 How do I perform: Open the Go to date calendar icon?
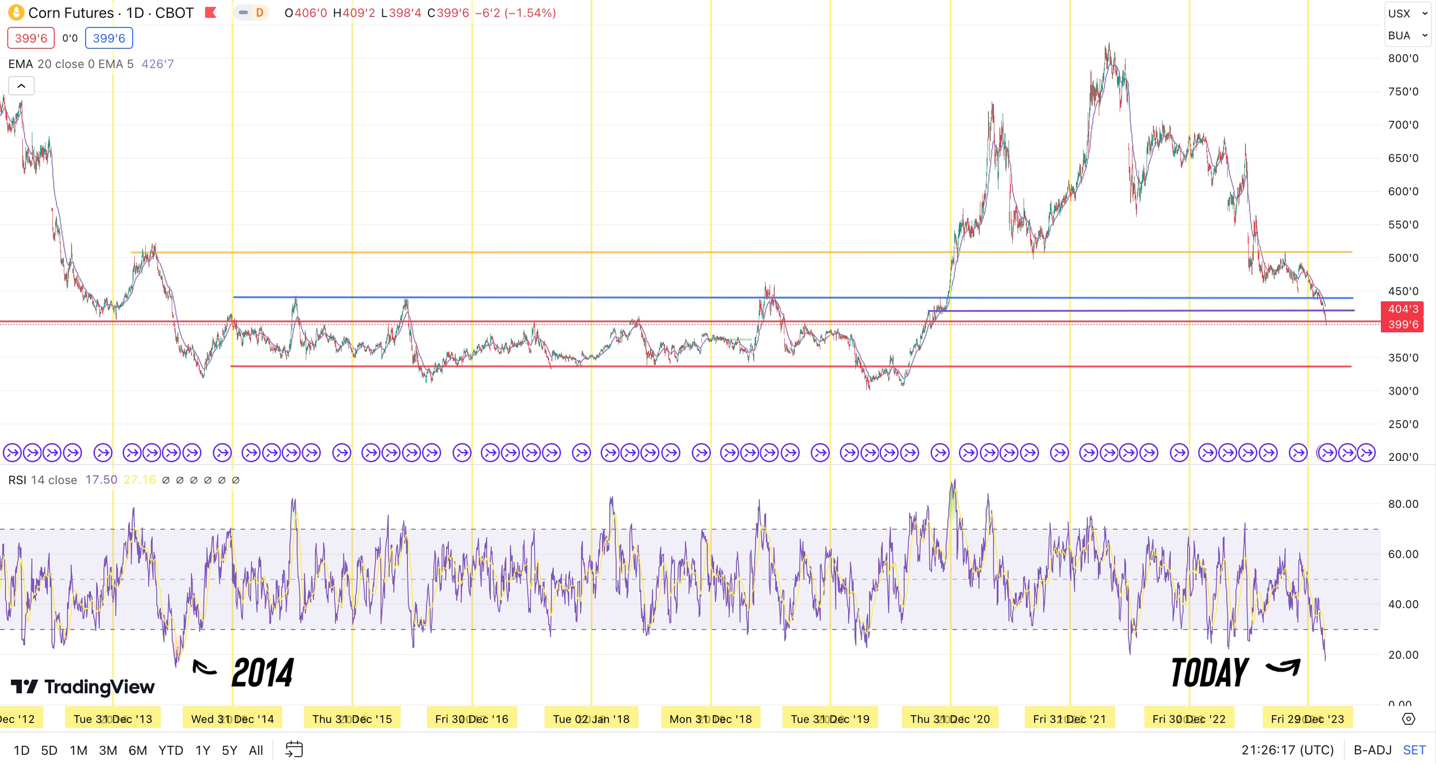coord(294,749)
